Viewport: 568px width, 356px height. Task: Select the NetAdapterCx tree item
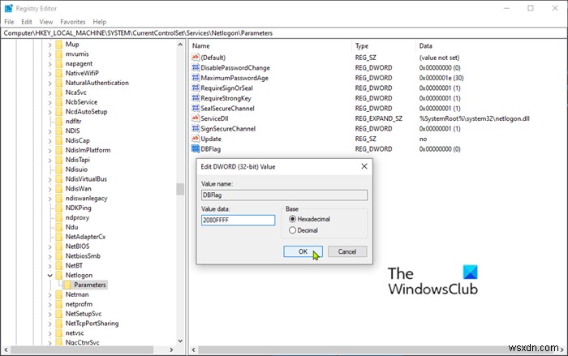pos(85,237)
